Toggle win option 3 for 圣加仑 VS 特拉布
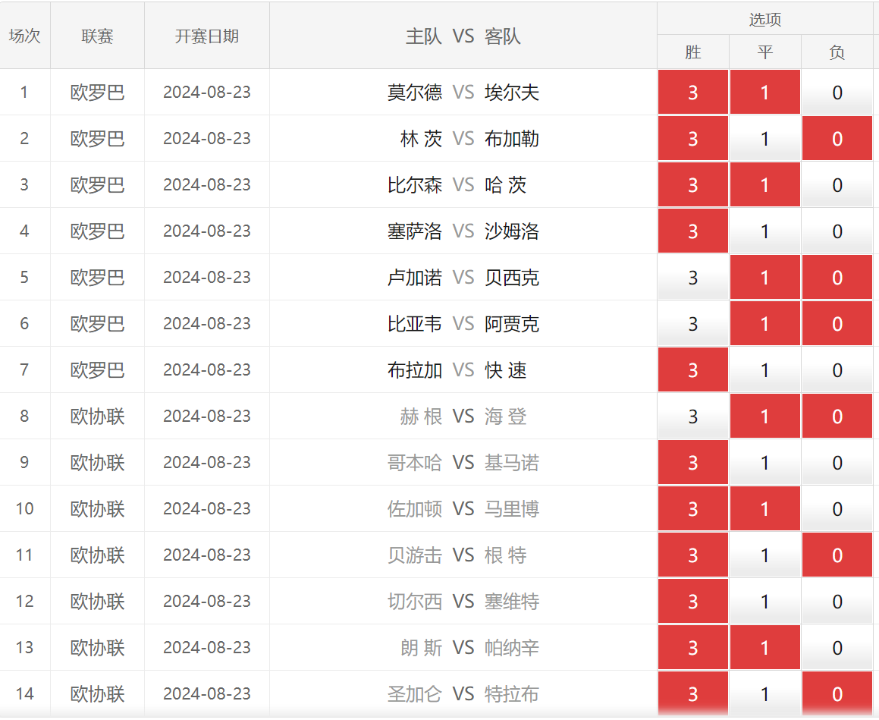 click(x=693, y=693)
